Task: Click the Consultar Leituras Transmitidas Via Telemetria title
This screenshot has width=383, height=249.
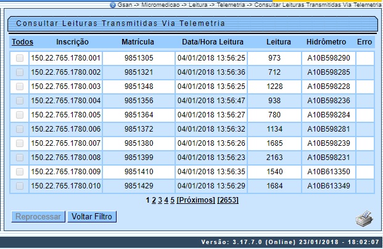Action: point(120,23)
